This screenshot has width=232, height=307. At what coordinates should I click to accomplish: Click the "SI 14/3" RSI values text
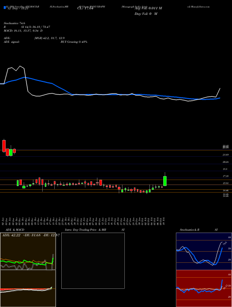tap(36, 27)
